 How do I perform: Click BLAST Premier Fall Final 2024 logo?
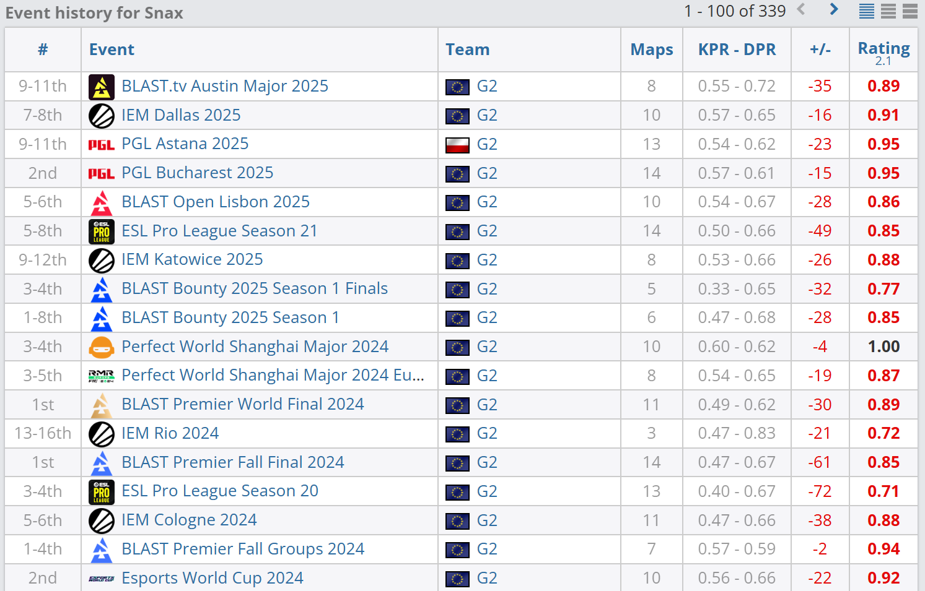[x=102, y=463]
